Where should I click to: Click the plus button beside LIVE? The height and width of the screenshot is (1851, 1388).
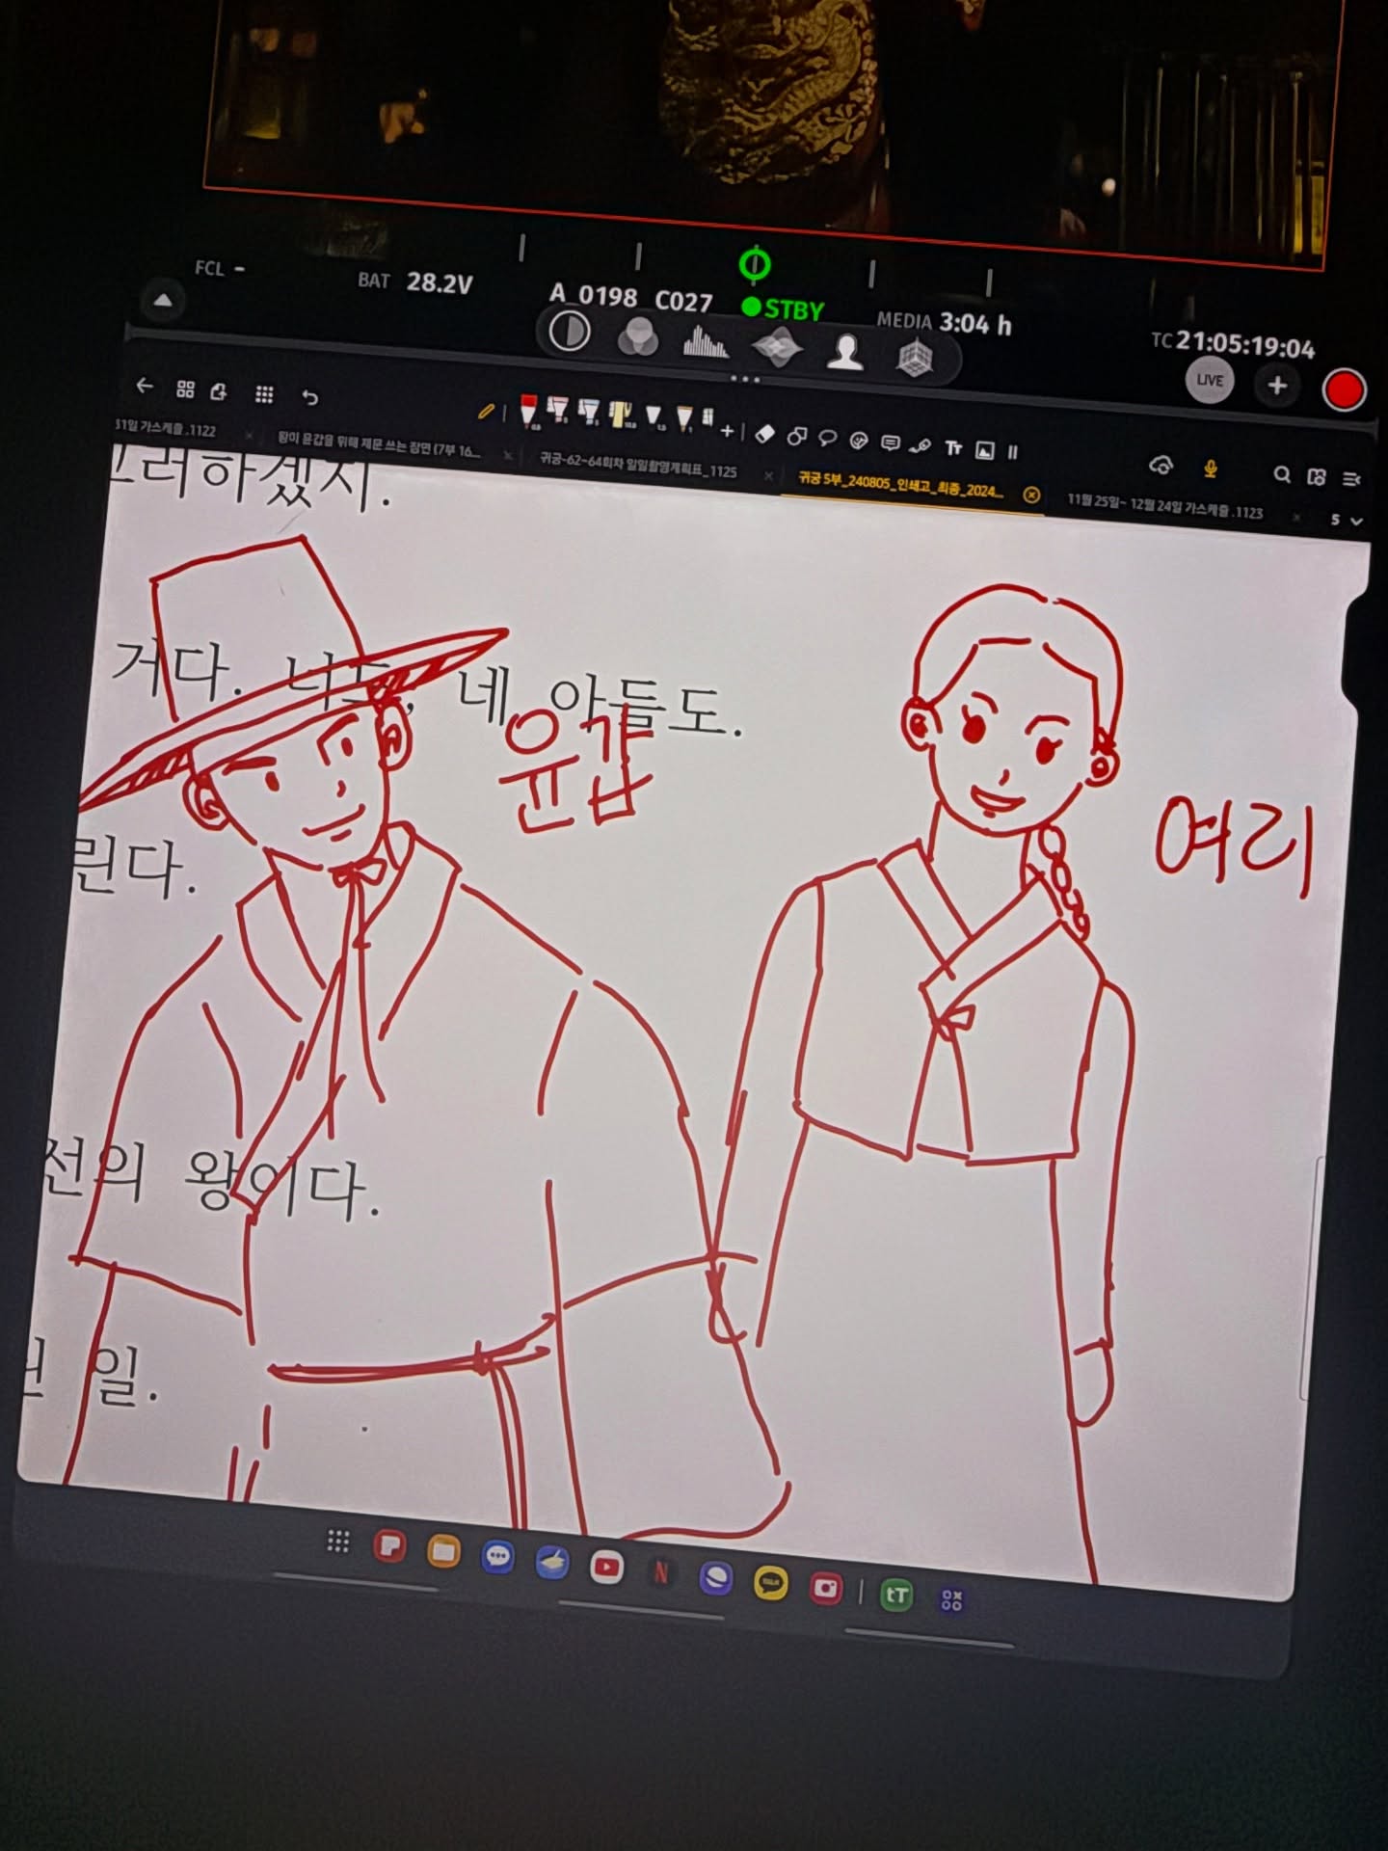[1278, 386]
